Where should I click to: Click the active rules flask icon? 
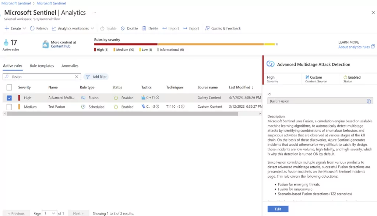pos(6,43)
